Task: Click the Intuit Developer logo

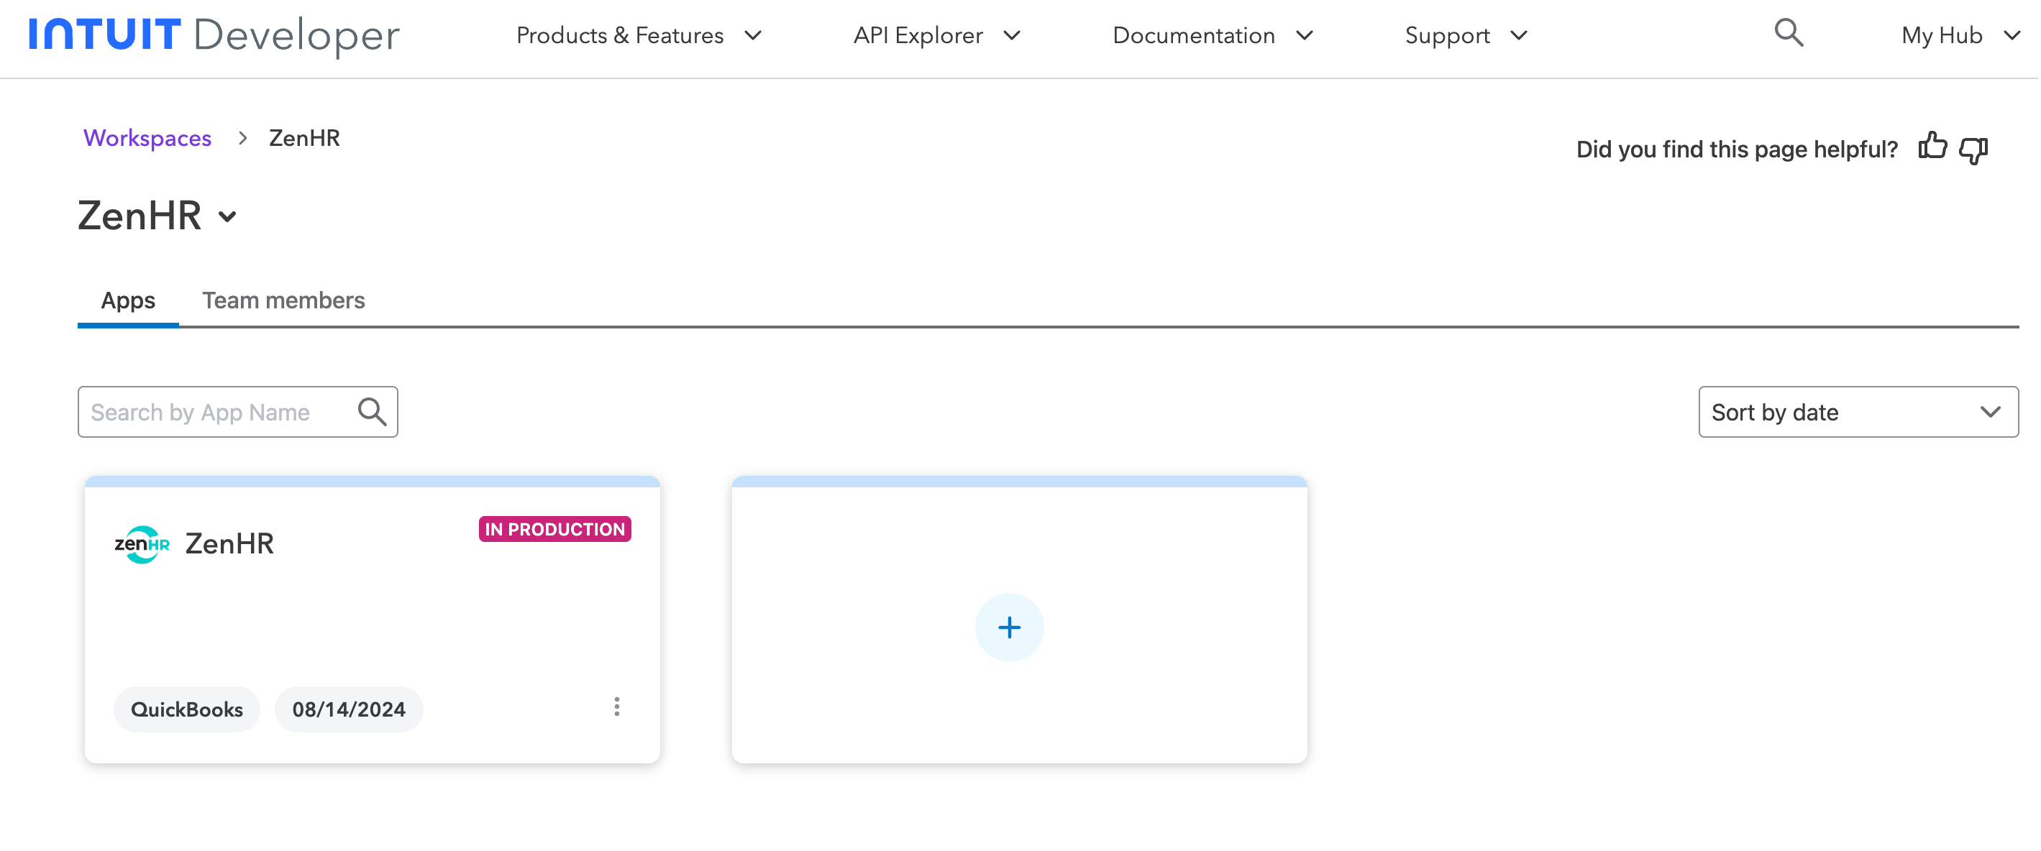Action: (x=214, y=34)
